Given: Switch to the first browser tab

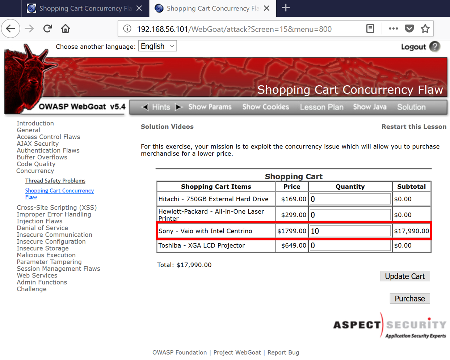Looking at the screenshot, I should tap(80, 8).
